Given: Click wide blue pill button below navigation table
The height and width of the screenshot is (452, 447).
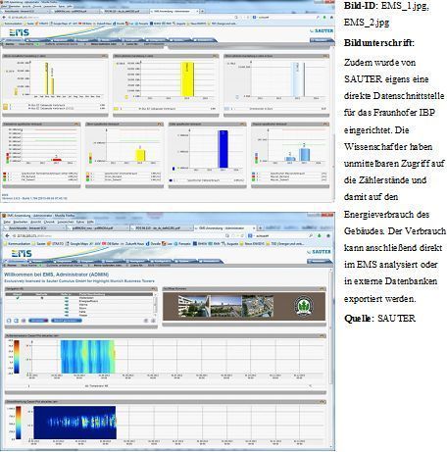Looking at the screenshot, I should (67, 321).
